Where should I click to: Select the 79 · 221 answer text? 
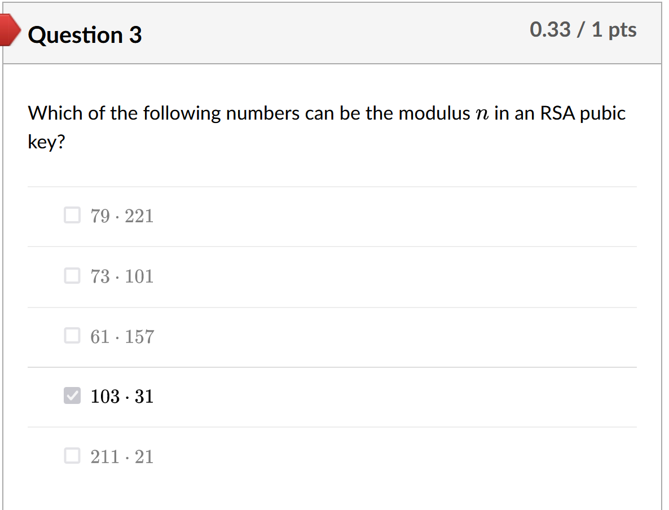click(x=122, y=215)
